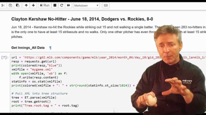Interrupt the kernel stop button
206x115 pixels.
coord(55,5)
